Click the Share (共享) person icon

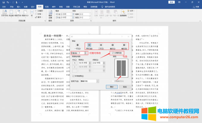pos(194,7)
